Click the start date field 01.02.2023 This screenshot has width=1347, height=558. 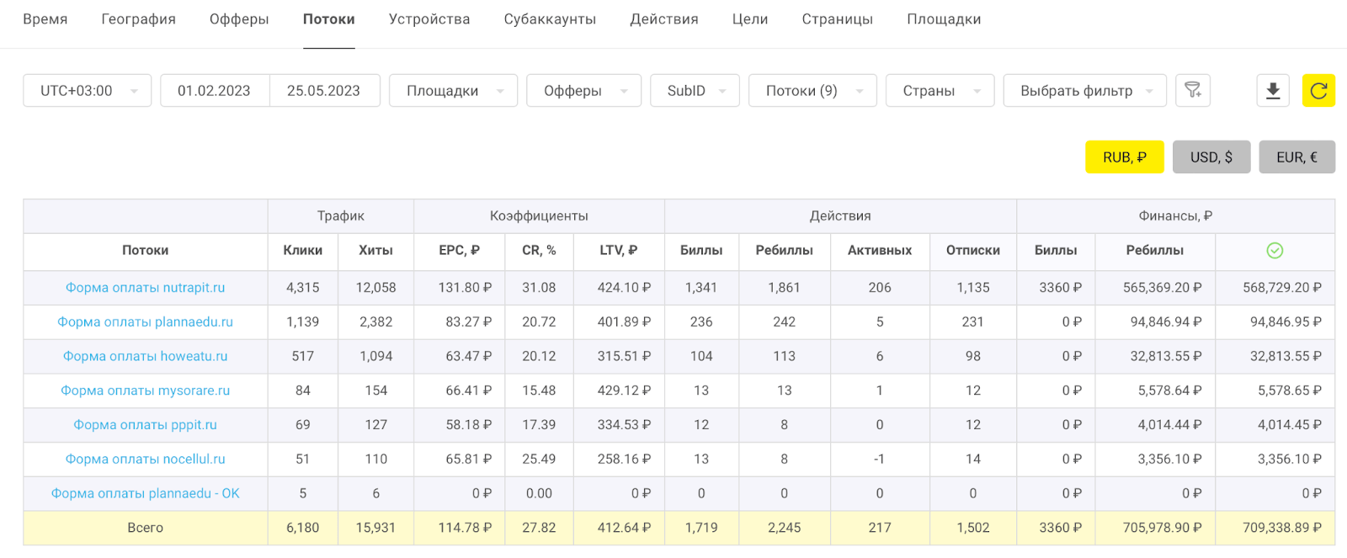point(215,90)
